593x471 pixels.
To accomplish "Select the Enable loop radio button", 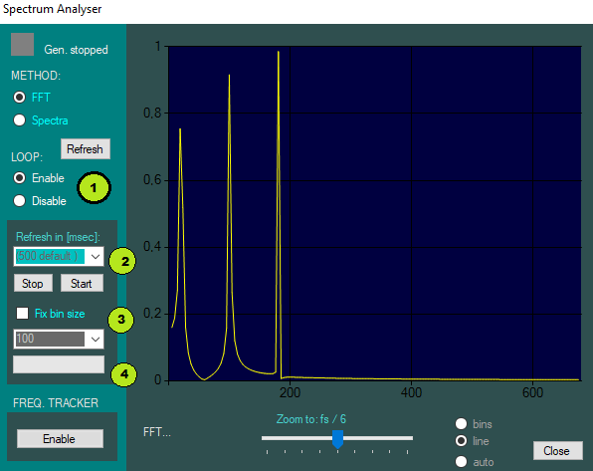I will 19,178.
